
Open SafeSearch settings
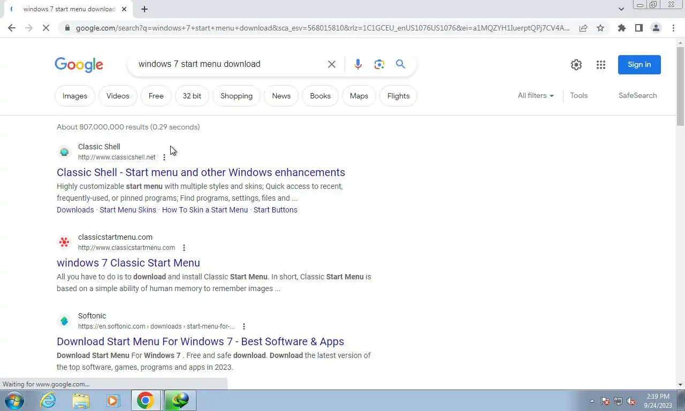638,96
